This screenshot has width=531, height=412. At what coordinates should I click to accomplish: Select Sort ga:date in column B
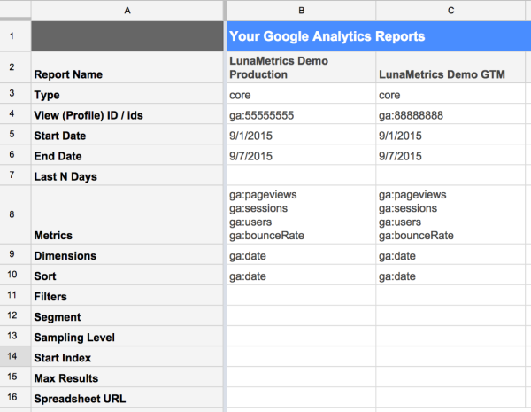(x=301, y=275)
